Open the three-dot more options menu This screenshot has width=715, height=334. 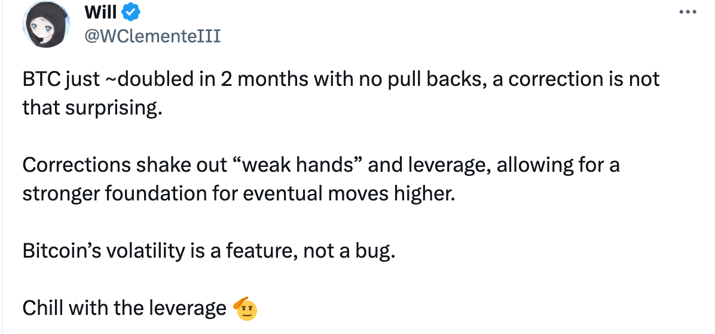(x=687, y=13)
